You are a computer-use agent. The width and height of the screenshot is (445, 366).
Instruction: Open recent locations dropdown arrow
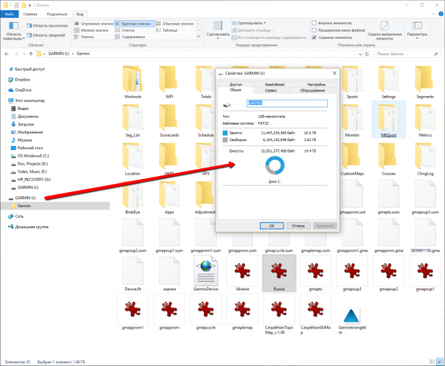click(24, 53)
